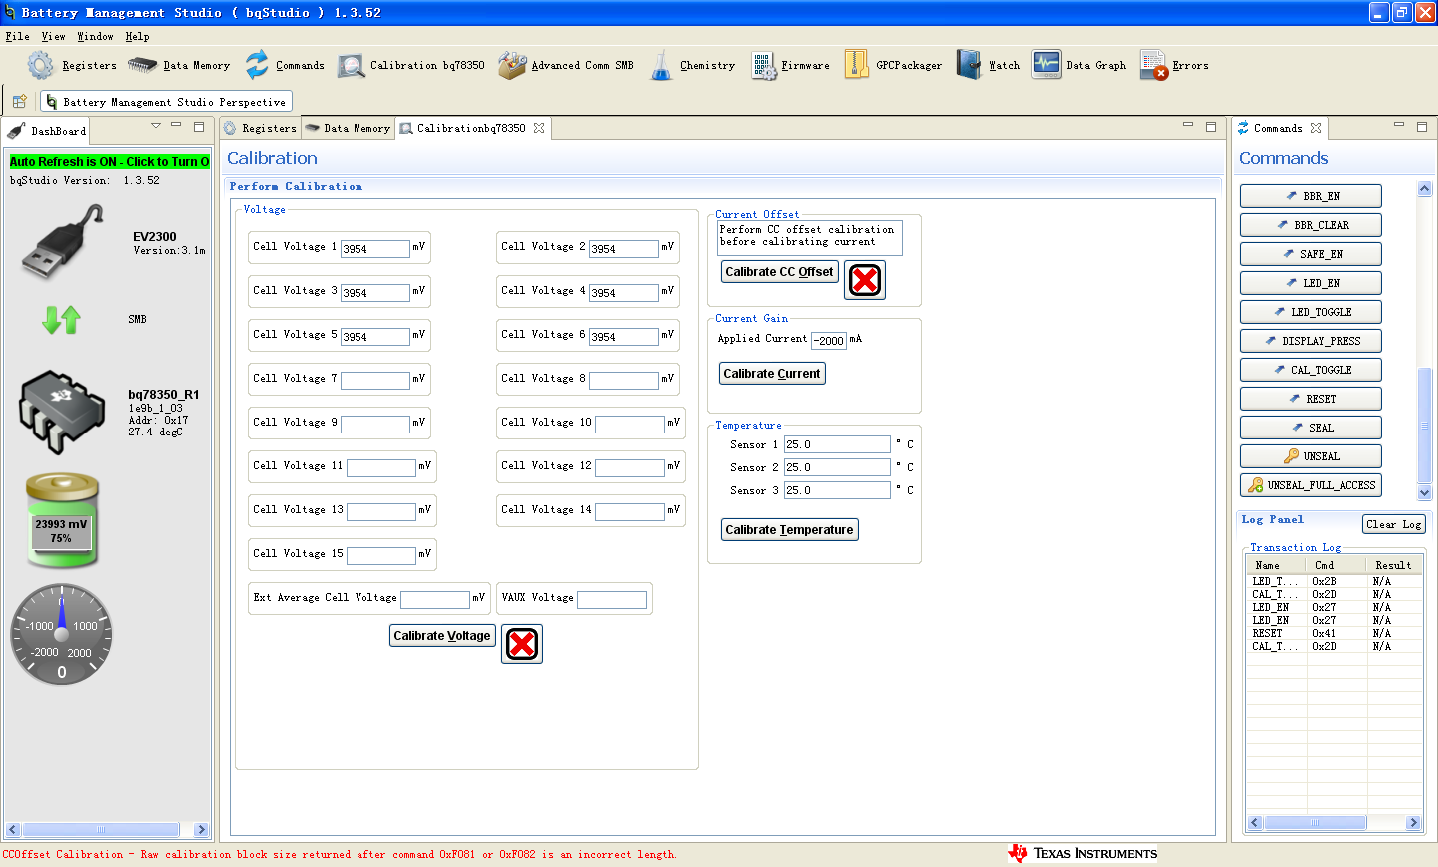Screen dimensions: 1438x867
Task: Send the SEAL command
Action: (x=1311, y=428)
